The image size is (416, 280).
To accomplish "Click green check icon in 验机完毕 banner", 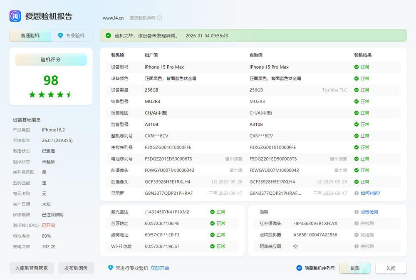I will (x=108, y=36).
